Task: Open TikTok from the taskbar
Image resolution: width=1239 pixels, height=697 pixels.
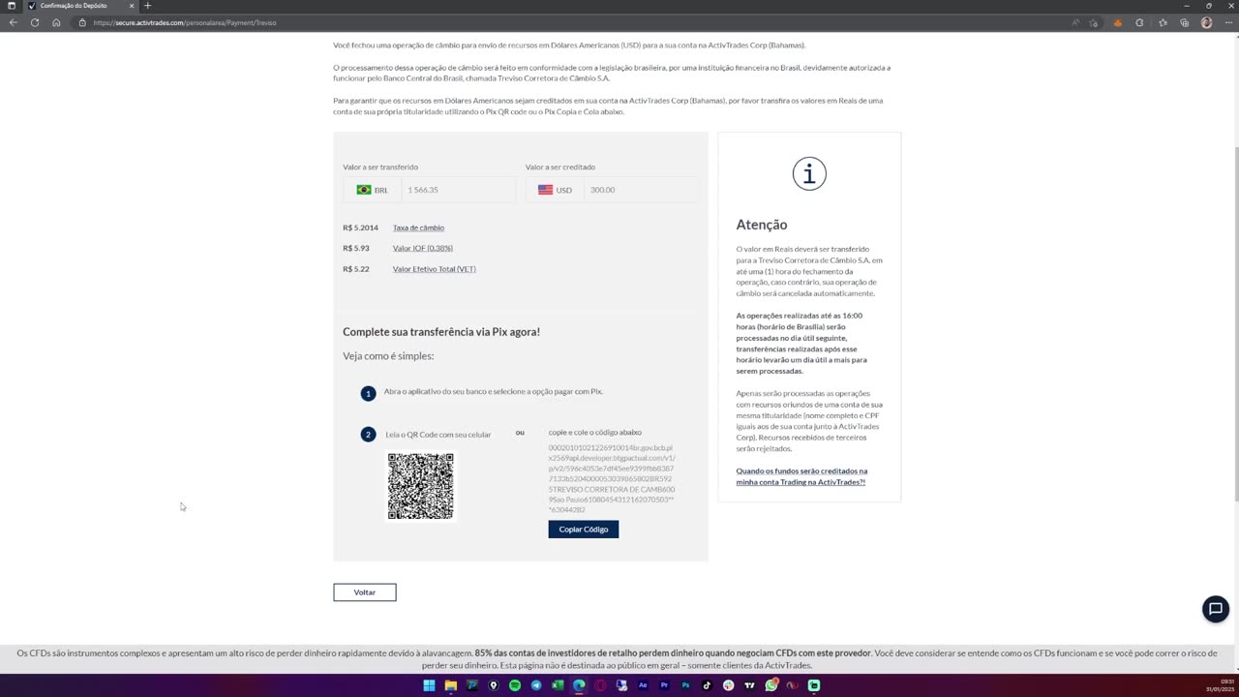Action: [x=707, y=685]
